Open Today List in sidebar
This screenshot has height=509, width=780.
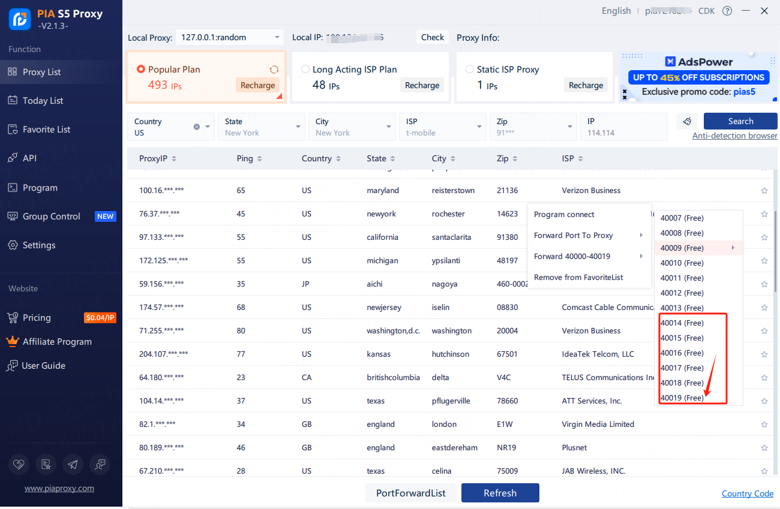click(x=61, y=101)
